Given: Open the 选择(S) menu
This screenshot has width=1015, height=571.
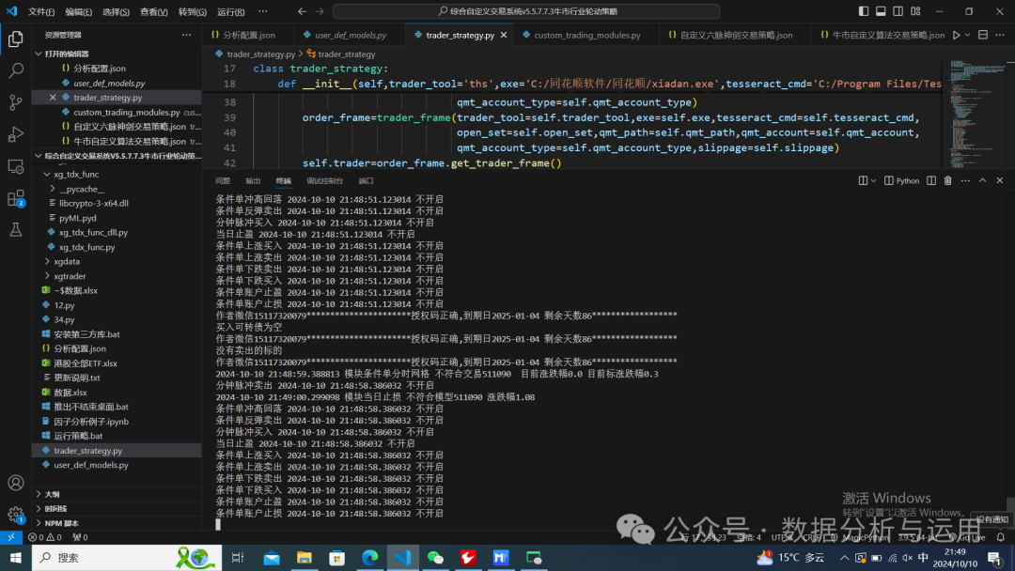Looking at the screenshot, I should point(117,11).
